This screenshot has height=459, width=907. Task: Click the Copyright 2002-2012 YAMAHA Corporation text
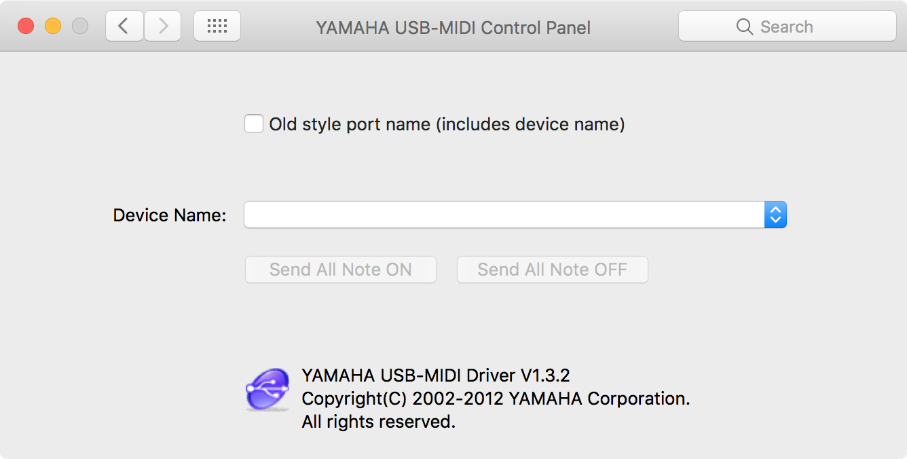tap(496, 399)
